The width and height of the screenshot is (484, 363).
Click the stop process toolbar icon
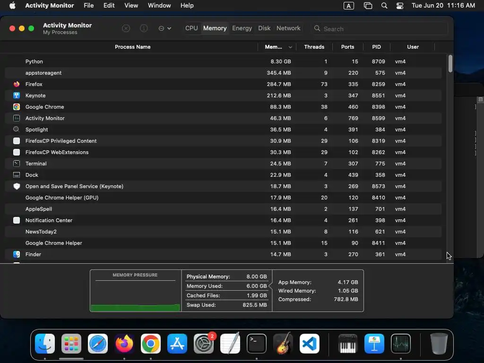click(126, 28)
